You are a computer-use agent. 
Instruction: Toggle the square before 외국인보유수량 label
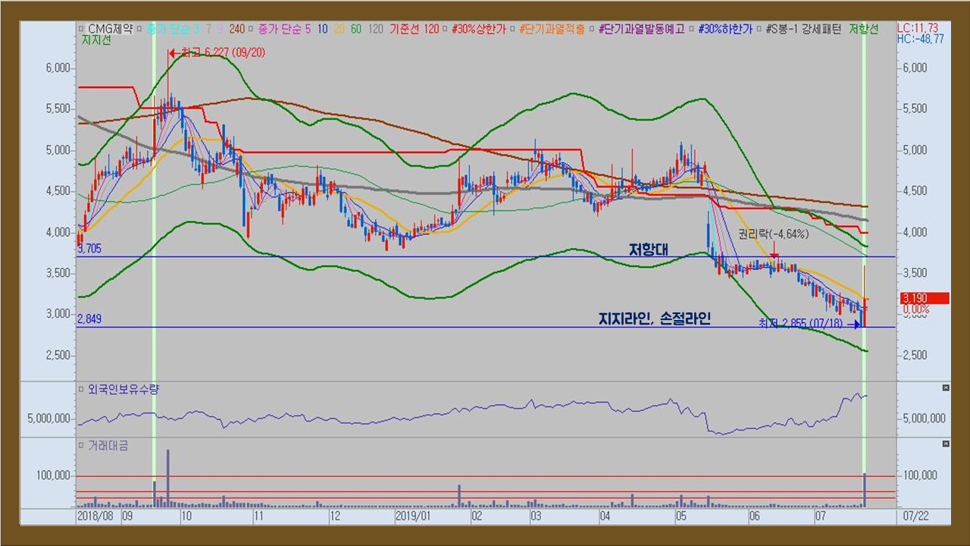(x=82, y=388)
